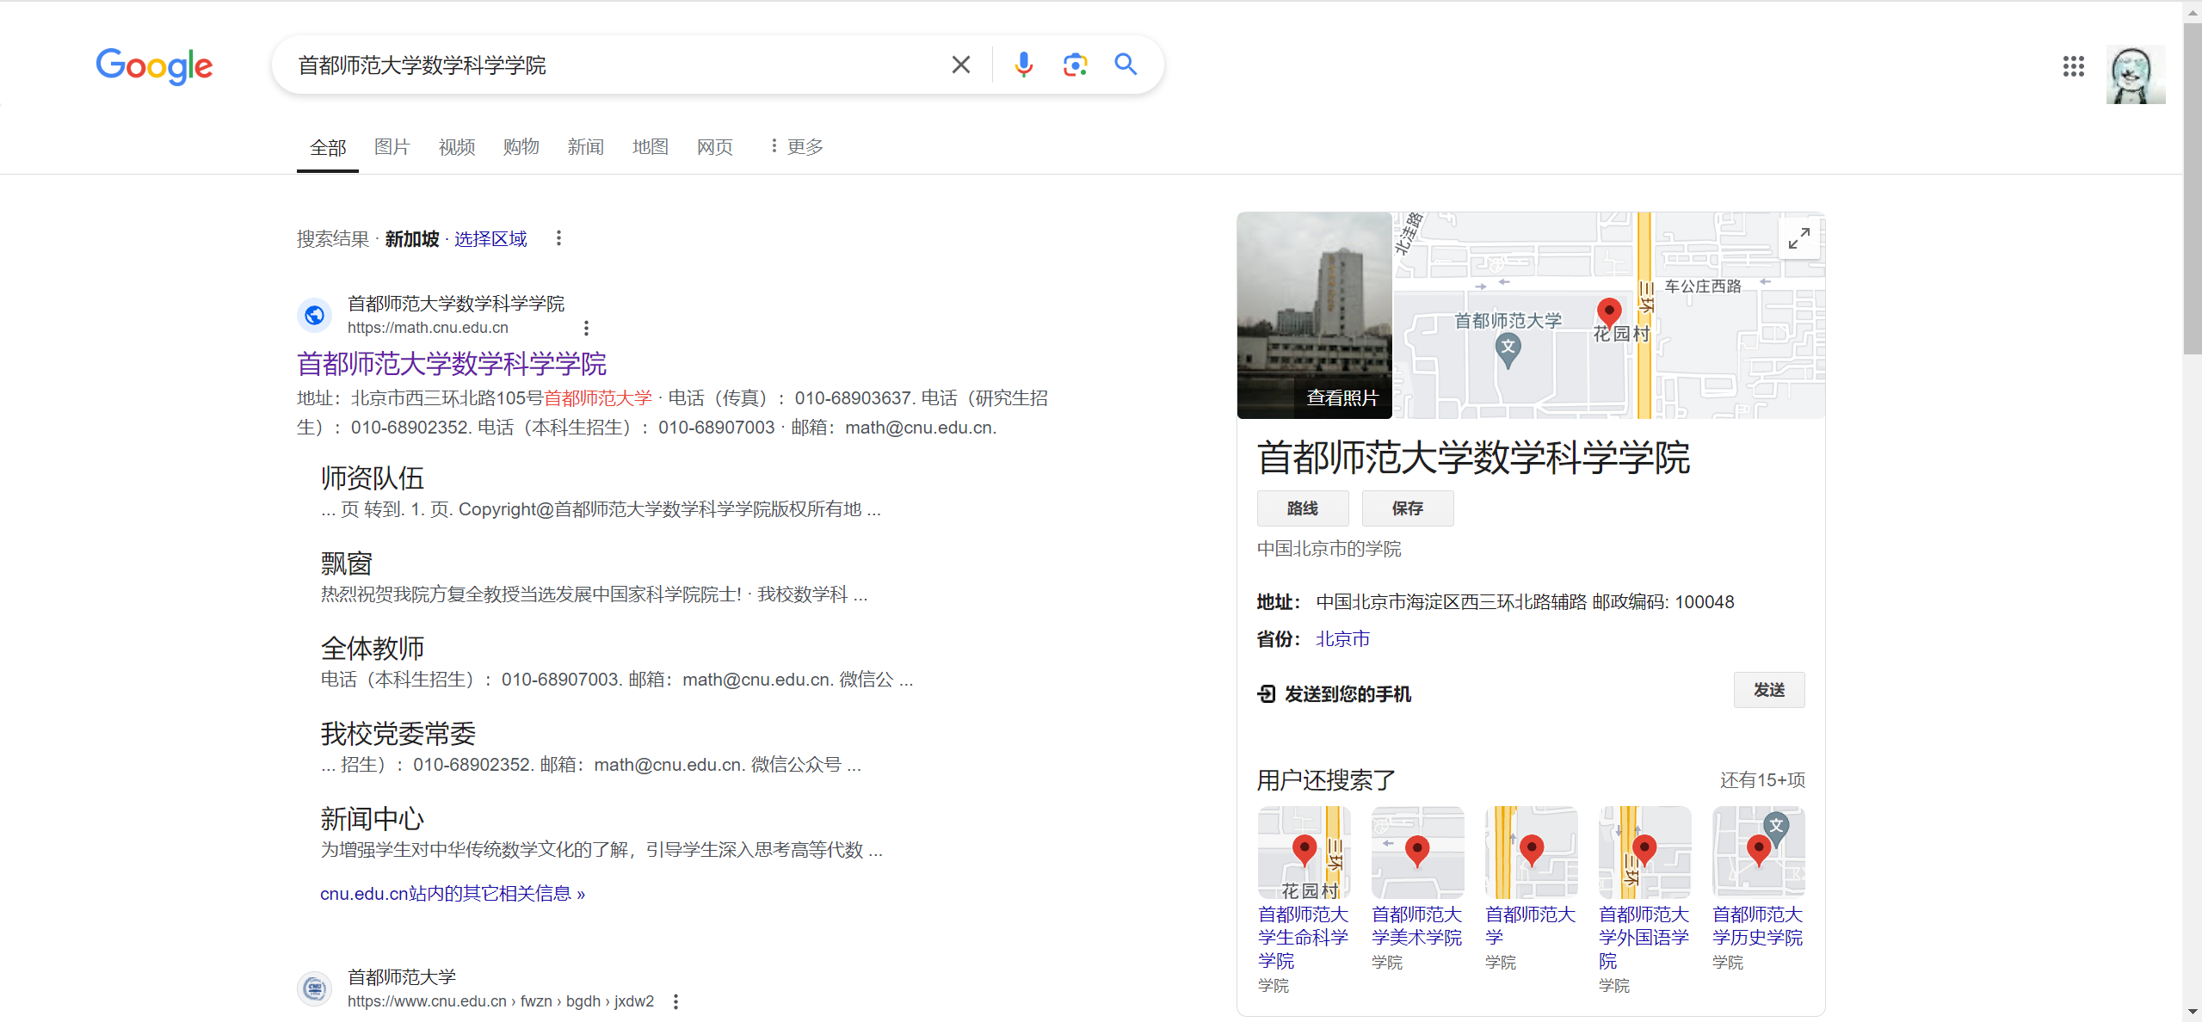Open the search results region options menu
Viewport: 2202px width, 1022px height.
[558, 238]
